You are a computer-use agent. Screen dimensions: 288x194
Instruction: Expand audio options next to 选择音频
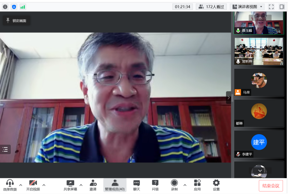point(21,185)
